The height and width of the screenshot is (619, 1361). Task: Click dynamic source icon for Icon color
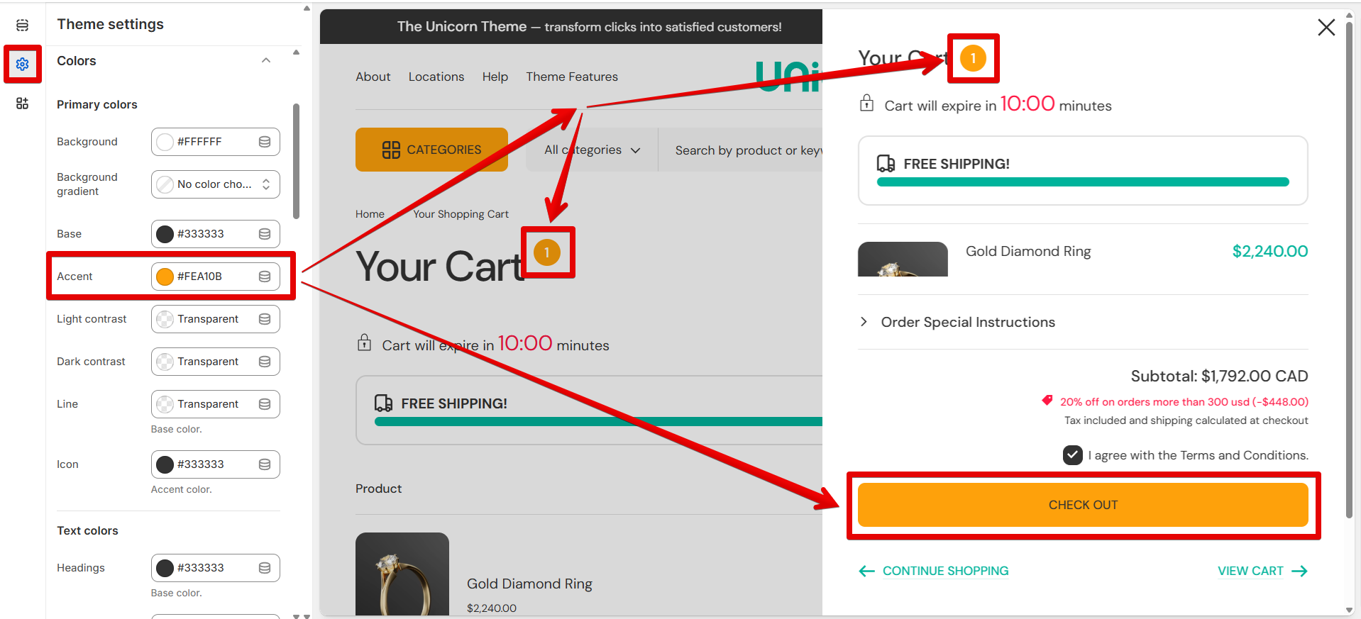click(x=265, y=464)
